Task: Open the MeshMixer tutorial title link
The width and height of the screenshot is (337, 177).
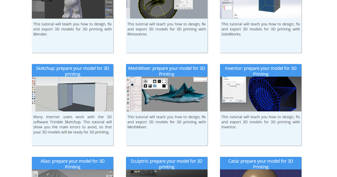Action: click(x=167, y=71)
